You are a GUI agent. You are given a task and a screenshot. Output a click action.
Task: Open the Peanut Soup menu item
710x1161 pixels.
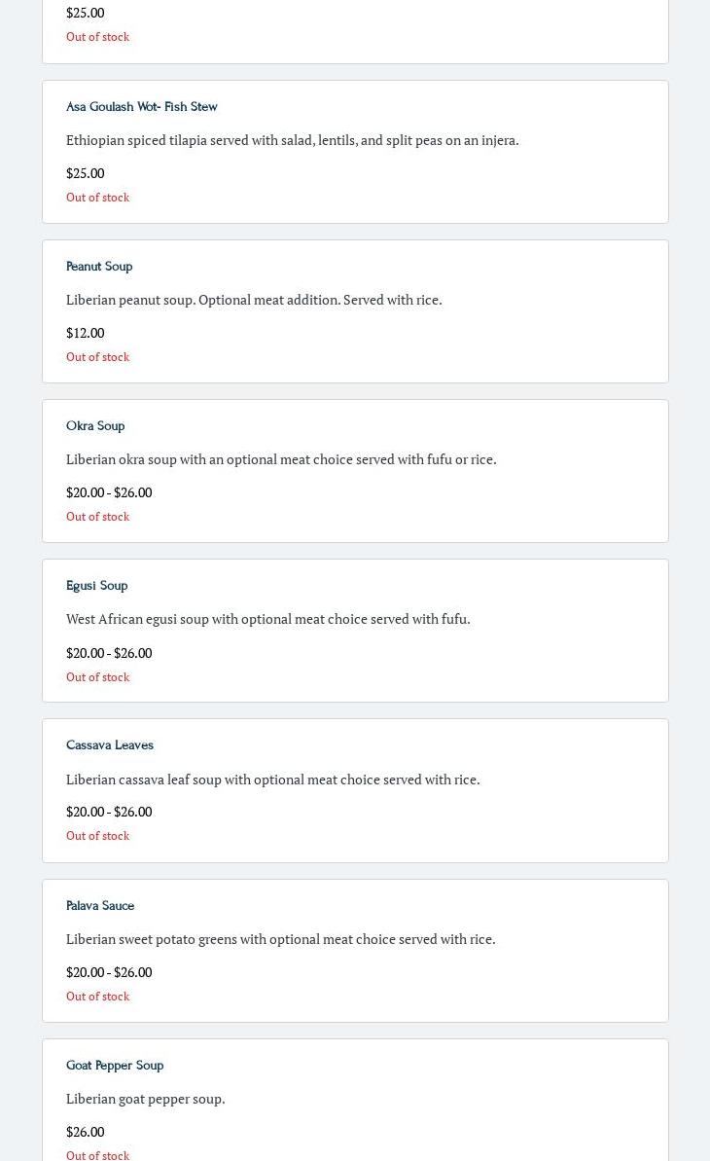[x=99, y=266]
